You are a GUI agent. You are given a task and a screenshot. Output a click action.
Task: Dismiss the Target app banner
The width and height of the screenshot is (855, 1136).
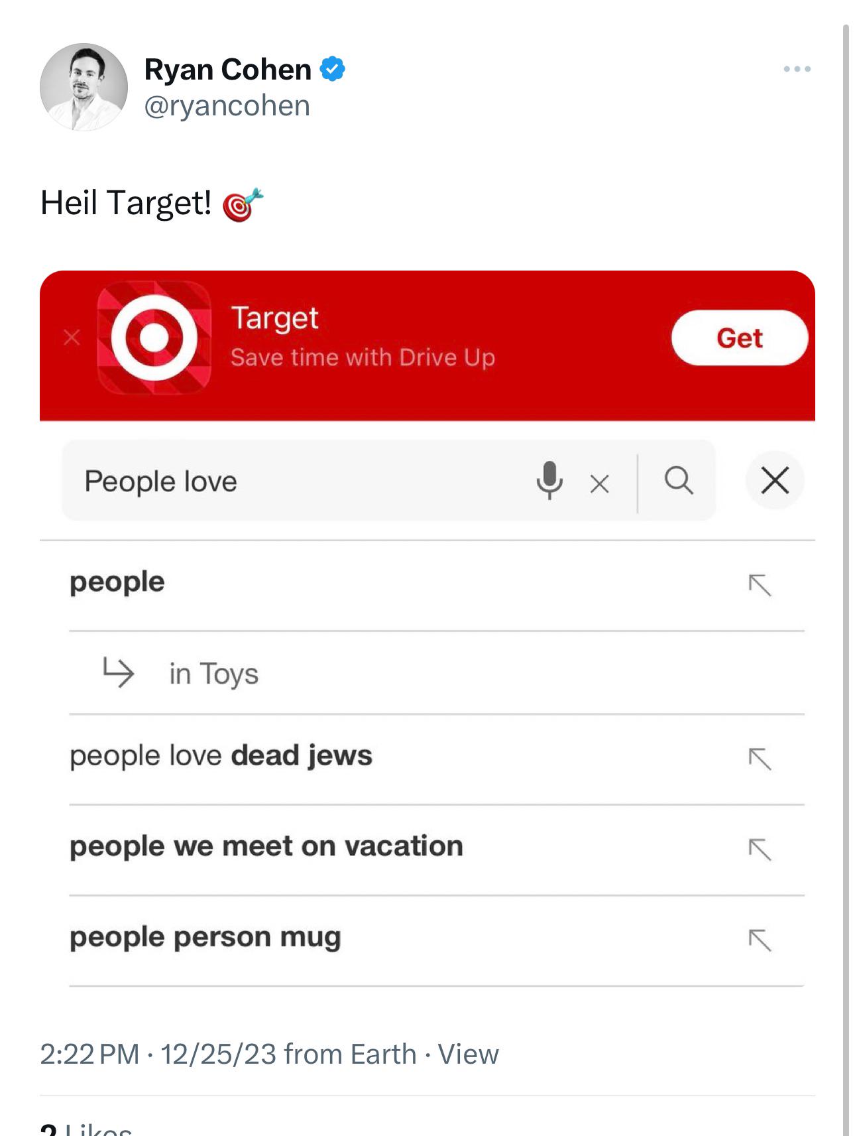point(72,338)
